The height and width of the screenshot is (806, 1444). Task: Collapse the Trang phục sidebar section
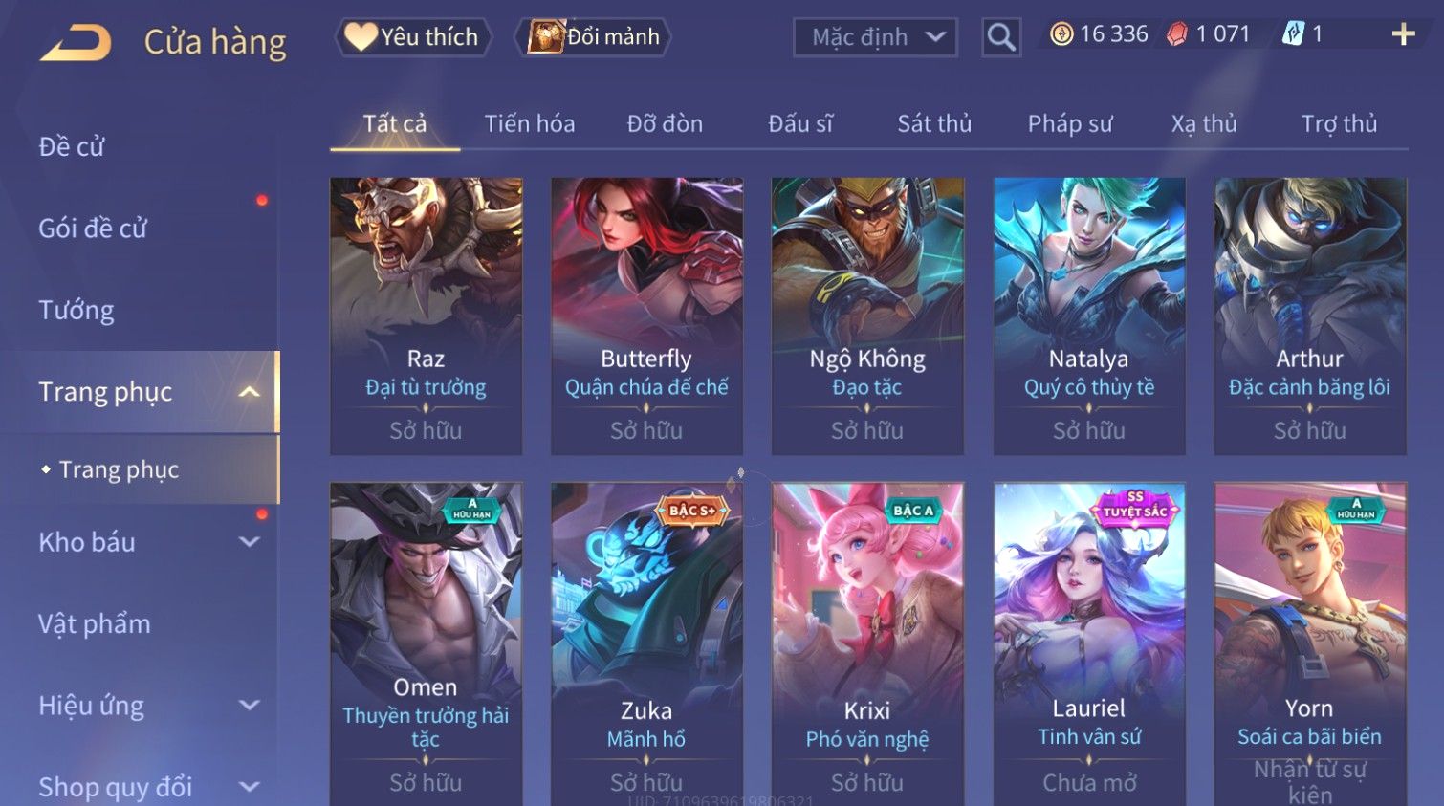click(249, 392)
